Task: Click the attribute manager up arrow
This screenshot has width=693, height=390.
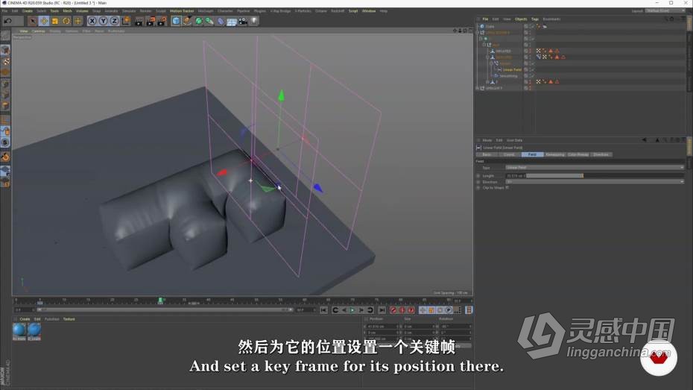Action: pyautogui.click(x=657, y=140)
